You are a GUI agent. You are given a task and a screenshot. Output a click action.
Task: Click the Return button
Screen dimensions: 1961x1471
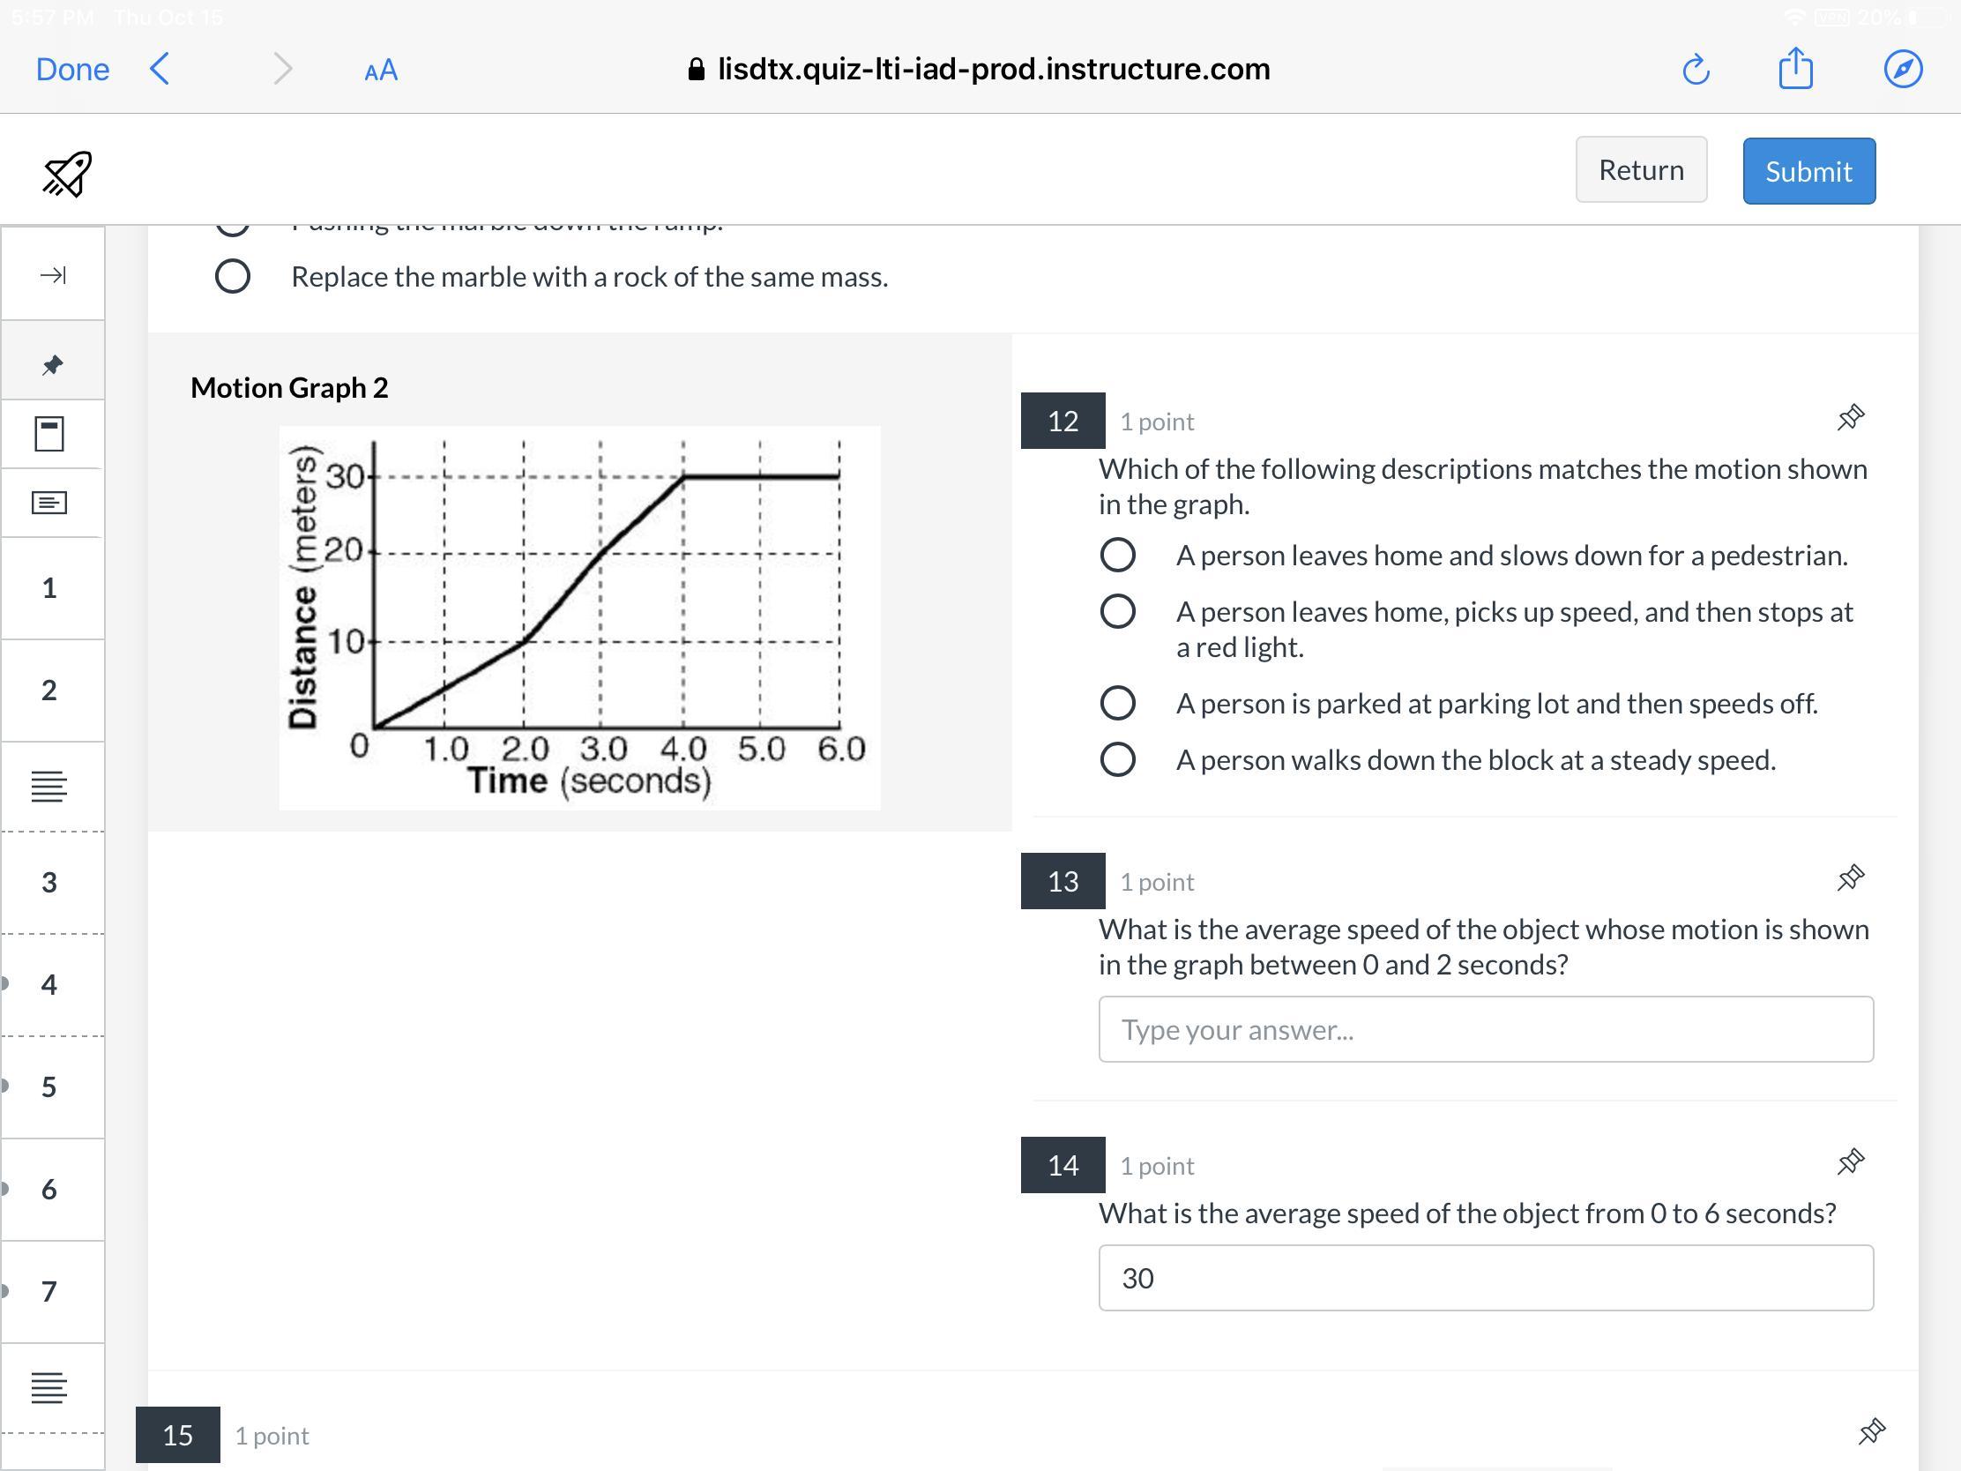(x=1640, y=170)
